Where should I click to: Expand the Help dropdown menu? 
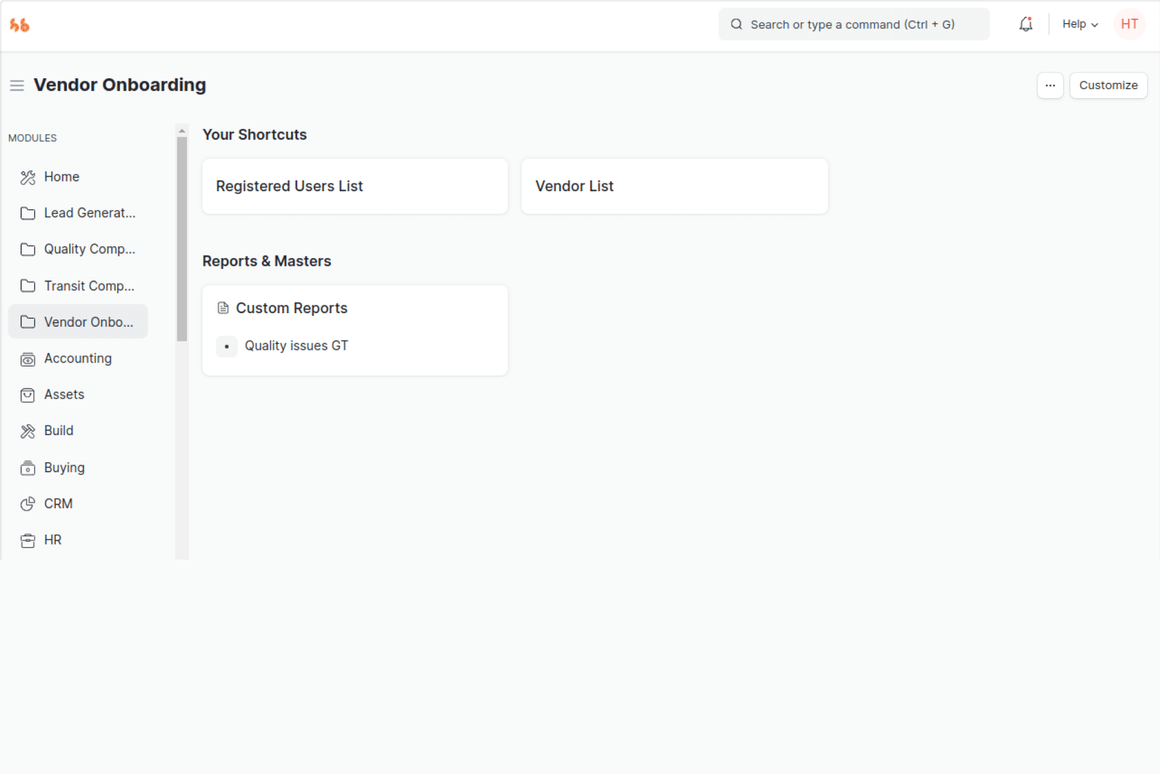pyautogui.click(x=1079, y=24)
